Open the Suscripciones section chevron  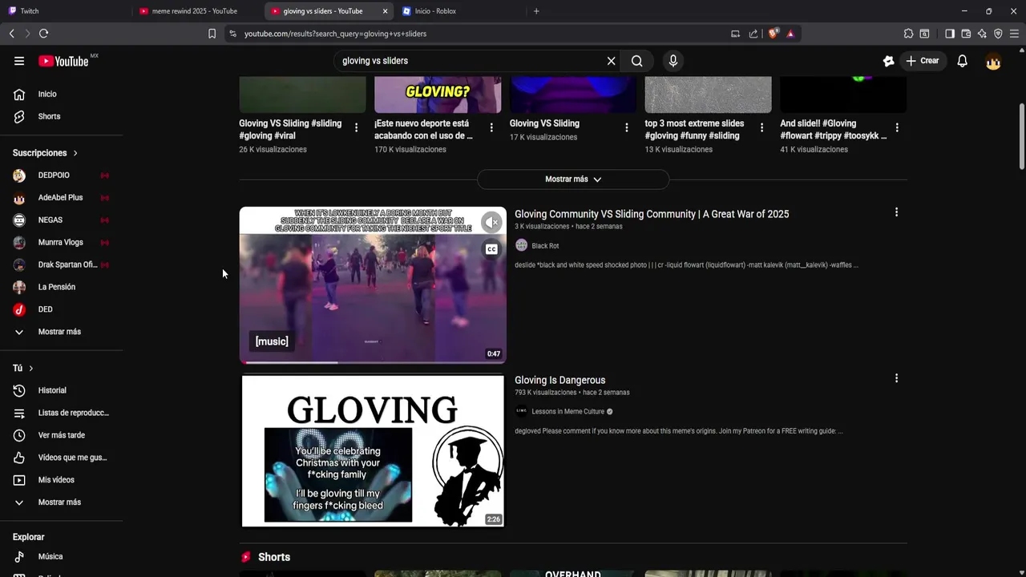pyautogui.click(x=75, y=153)
